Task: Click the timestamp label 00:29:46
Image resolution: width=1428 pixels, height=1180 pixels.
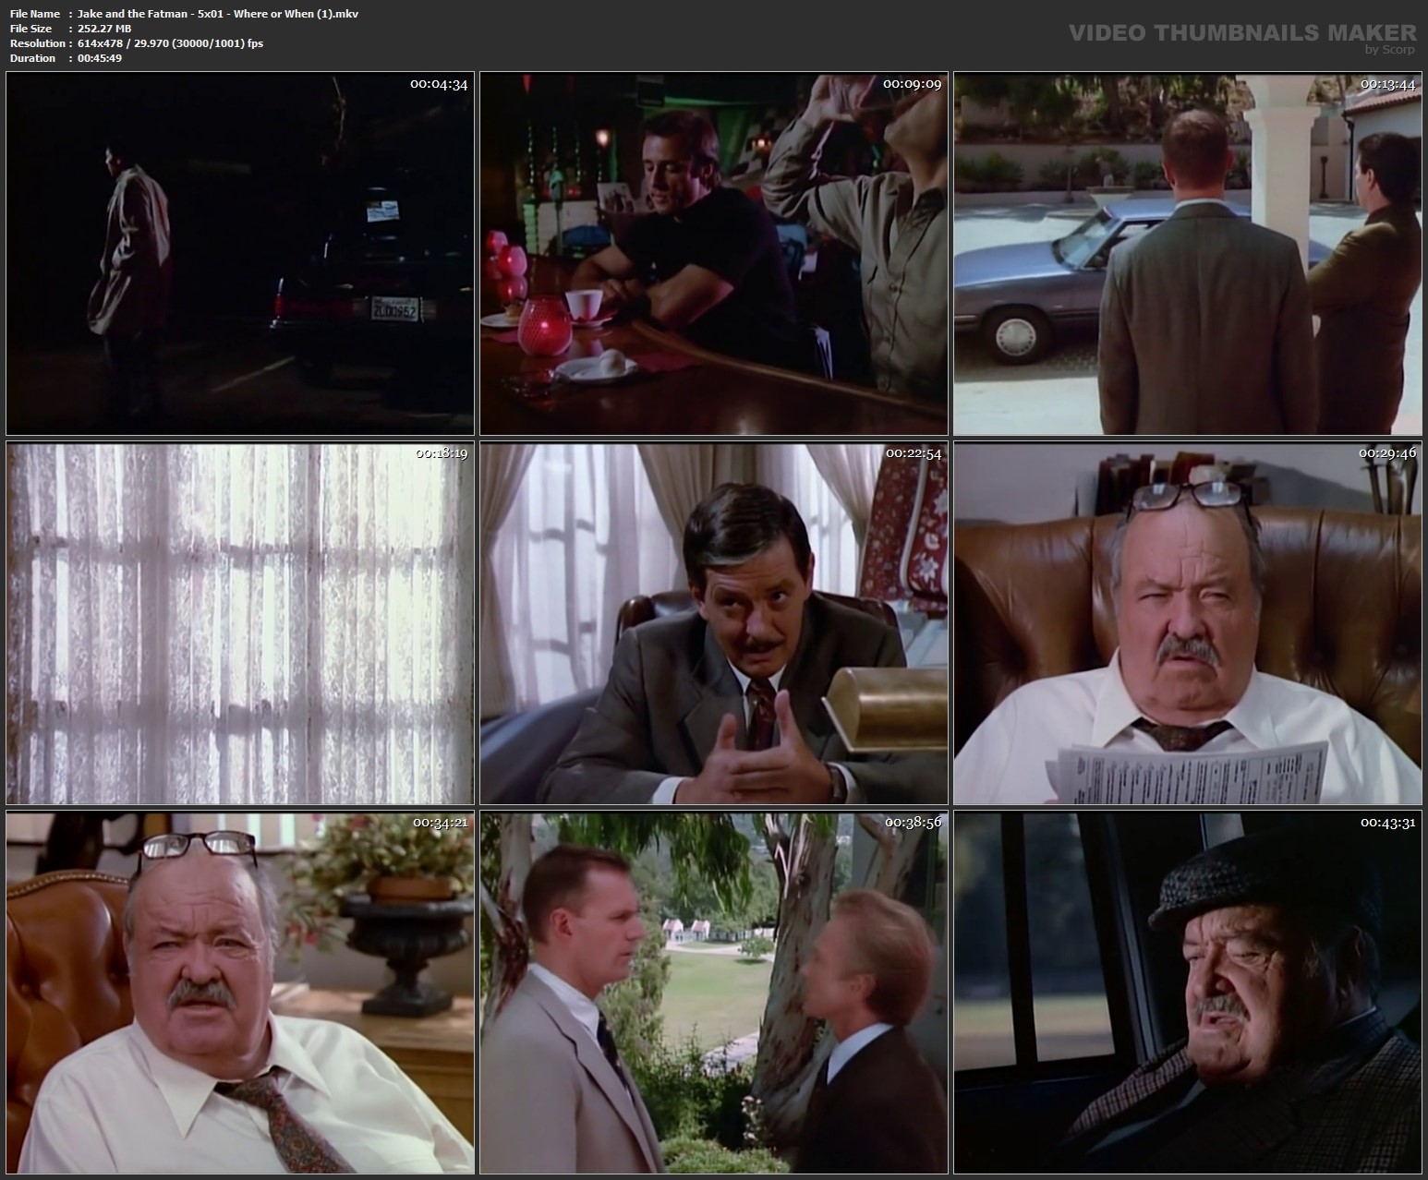Action: (1387, 453)
